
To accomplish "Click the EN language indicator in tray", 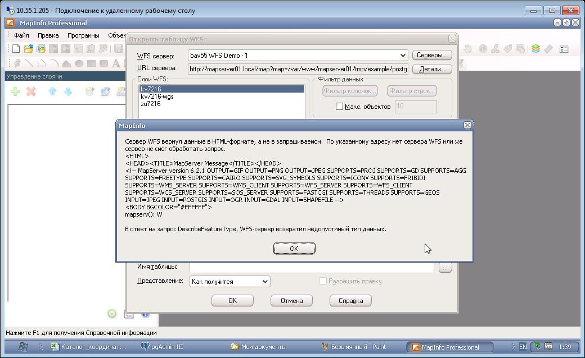I will pos(523,347).
